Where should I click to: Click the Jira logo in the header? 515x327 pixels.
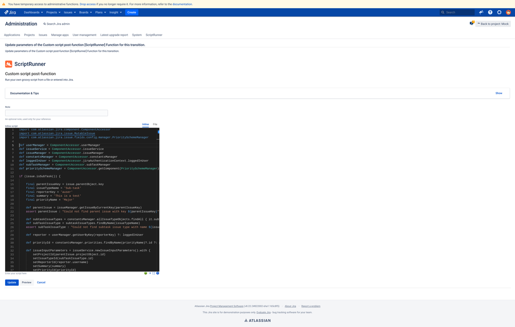point(10,12)
